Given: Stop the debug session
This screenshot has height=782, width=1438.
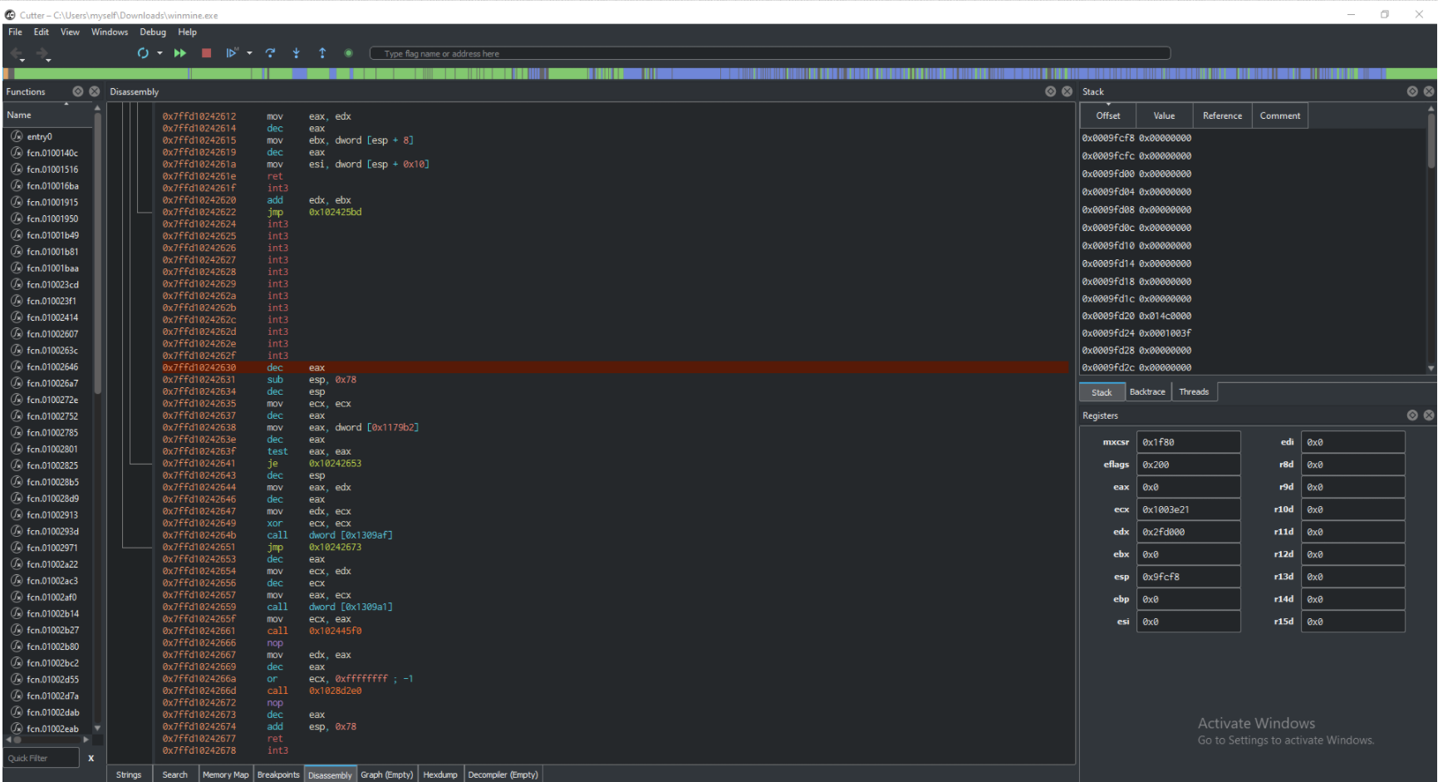Looking at the screenshot, I should [207, 52].
